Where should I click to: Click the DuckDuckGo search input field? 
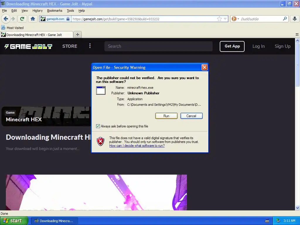261,19
